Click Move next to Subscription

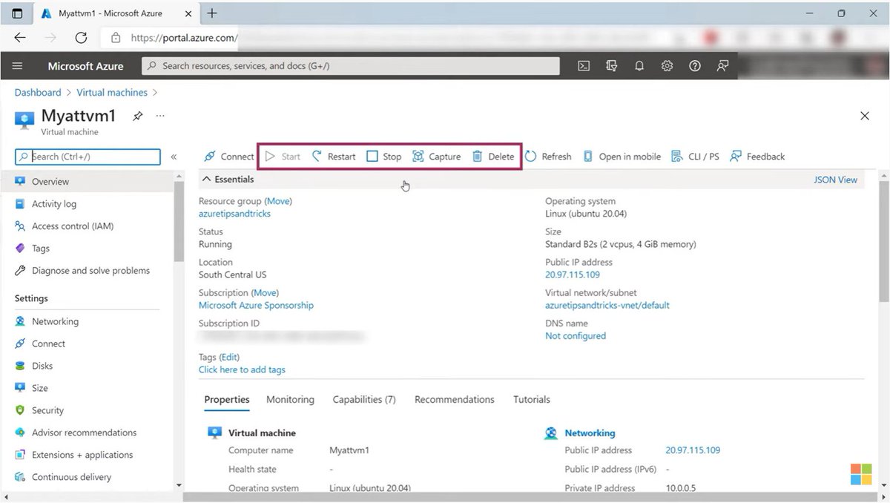coord(265,293)
